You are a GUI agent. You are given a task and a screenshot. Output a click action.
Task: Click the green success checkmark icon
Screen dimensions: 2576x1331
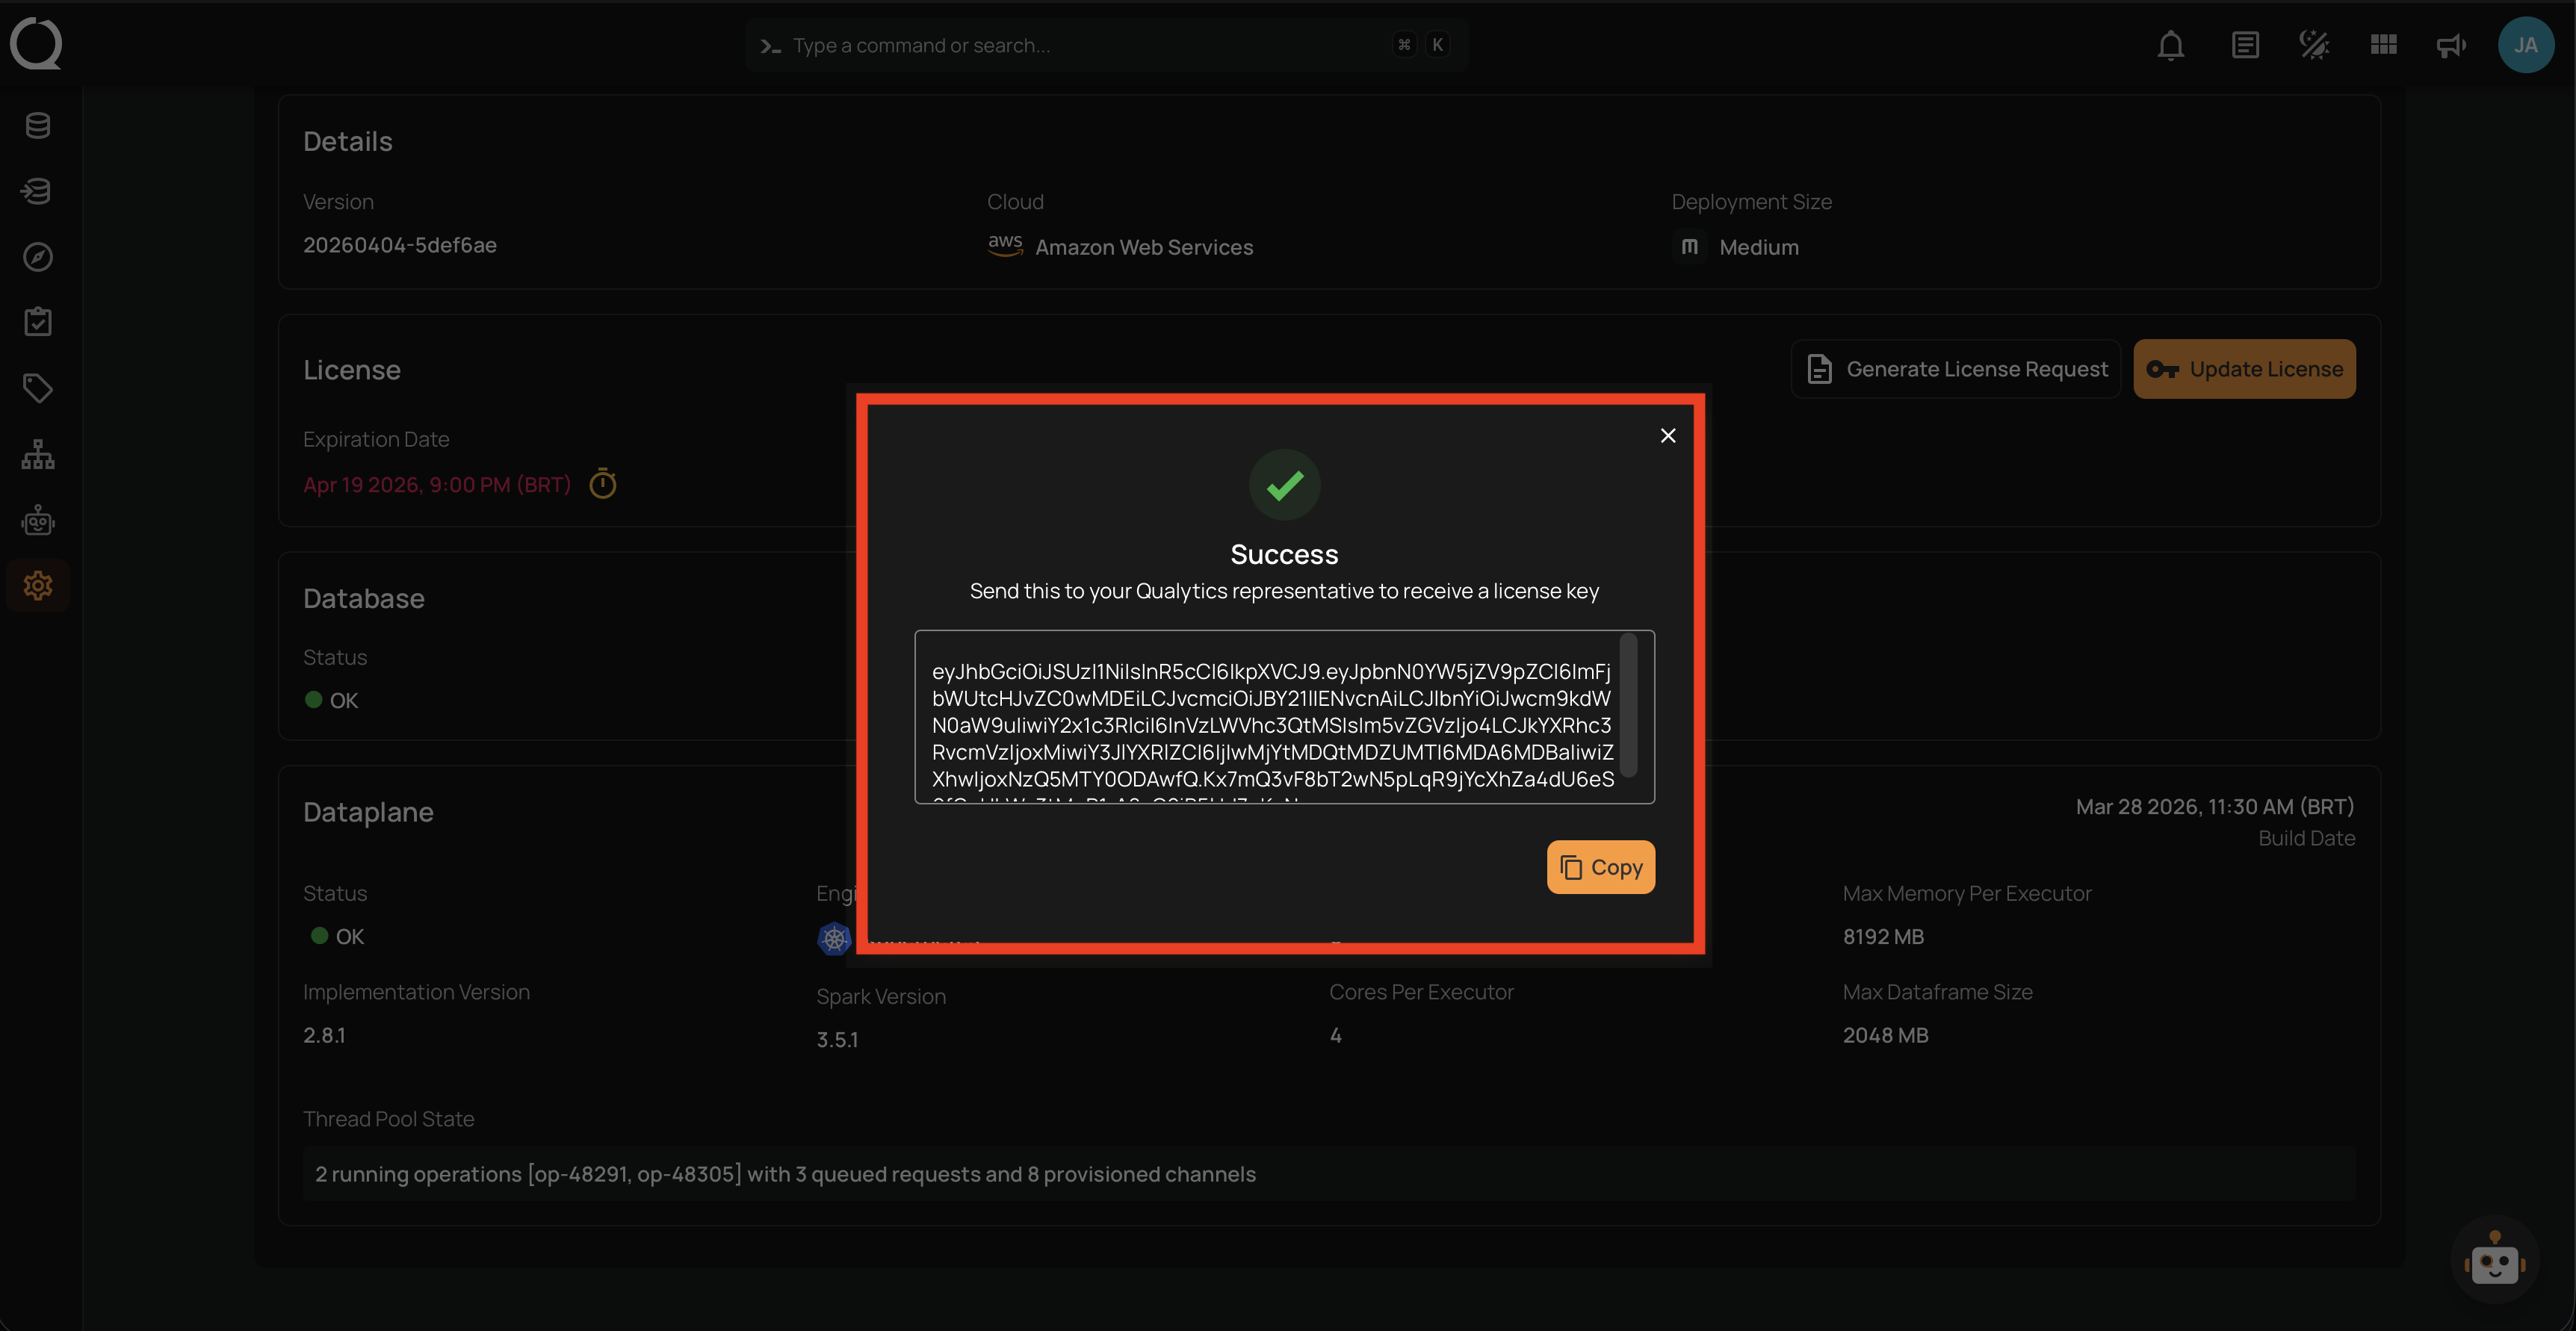click(x=1285, y=485)
